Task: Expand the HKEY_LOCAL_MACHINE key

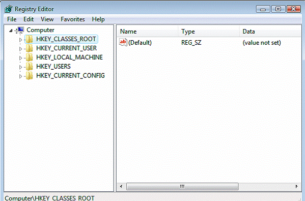Action: [x=20, y=58]
